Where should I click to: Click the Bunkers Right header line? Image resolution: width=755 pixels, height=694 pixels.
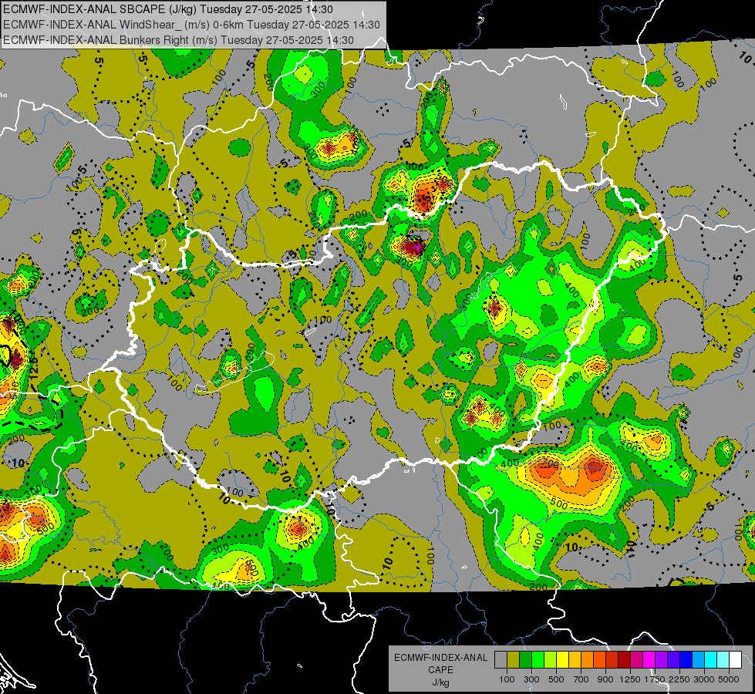178,40
